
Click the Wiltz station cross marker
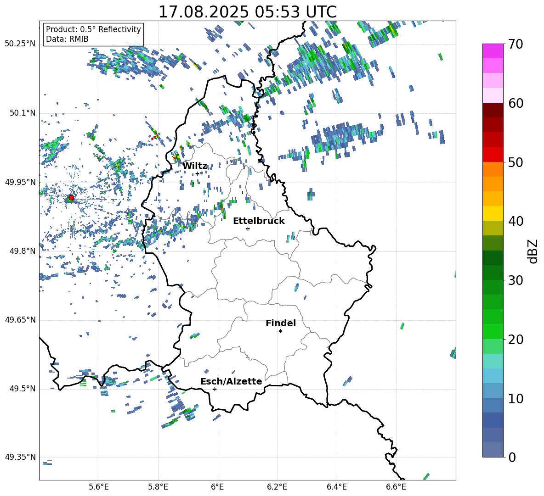click(x=198, y=173)
